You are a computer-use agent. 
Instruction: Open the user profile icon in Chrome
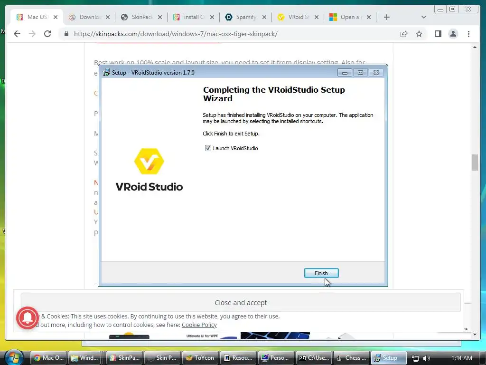tap(453, 34)
